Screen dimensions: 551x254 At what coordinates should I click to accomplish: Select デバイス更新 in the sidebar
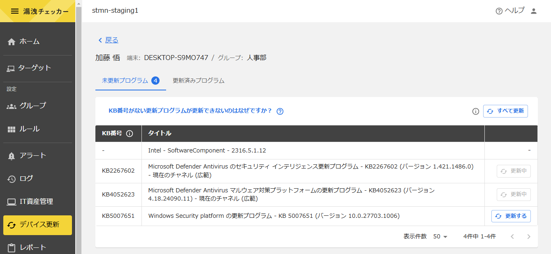(x=37, y=225)
